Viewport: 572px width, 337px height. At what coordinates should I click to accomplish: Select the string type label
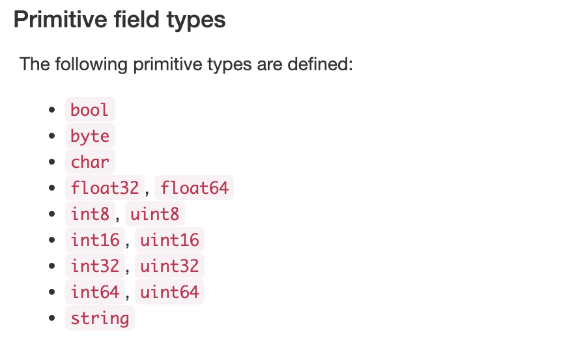pos(100,317)
